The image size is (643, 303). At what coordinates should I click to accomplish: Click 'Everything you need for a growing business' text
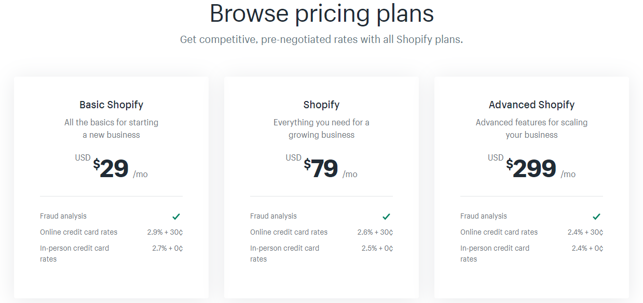click(x=321, y=128)
